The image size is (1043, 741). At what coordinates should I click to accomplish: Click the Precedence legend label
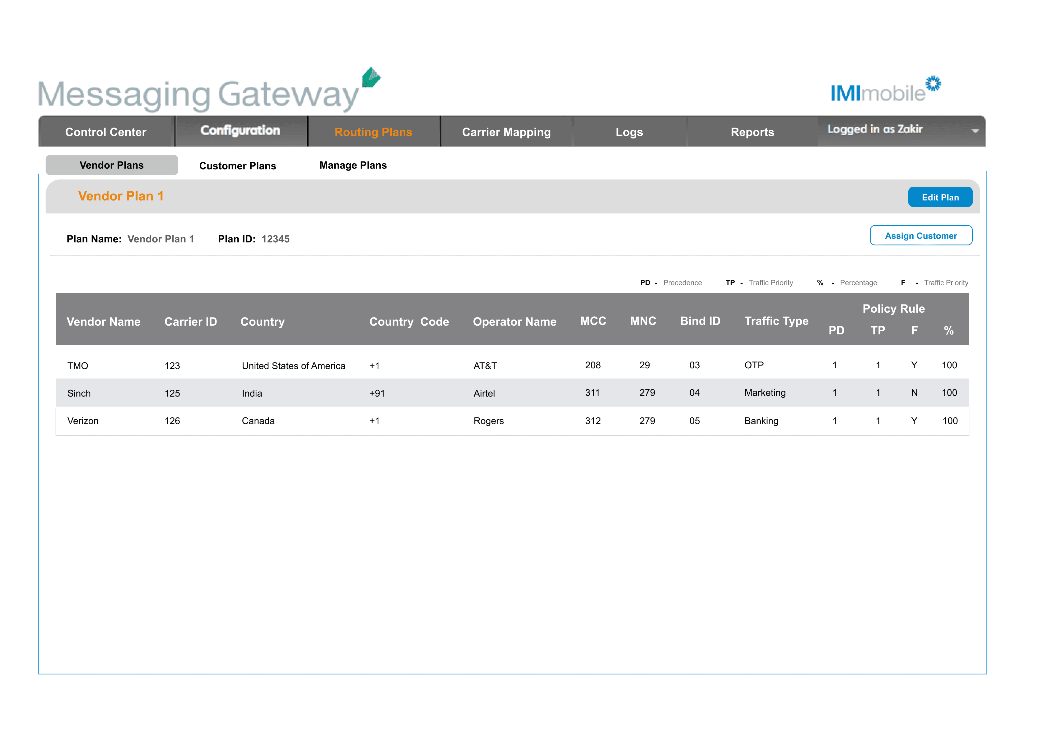682,282
